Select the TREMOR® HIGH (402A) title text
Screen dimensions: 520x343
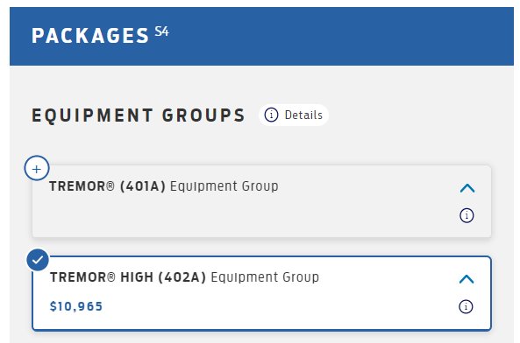click(x=128, y=276)
